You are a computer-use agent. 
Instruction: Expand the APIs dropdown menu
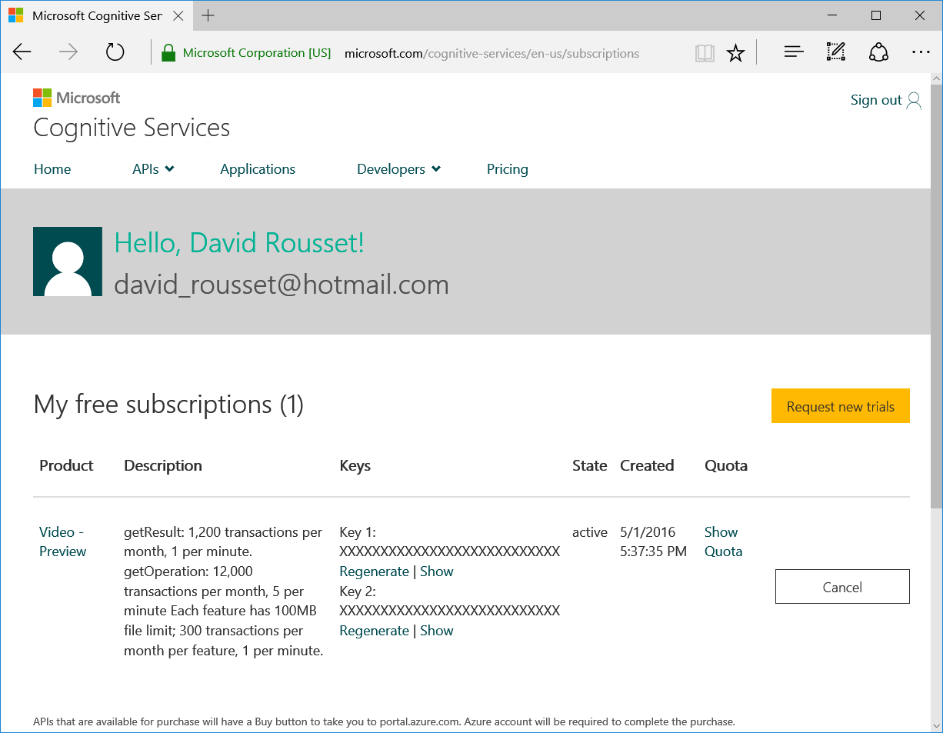pos(154,169)
